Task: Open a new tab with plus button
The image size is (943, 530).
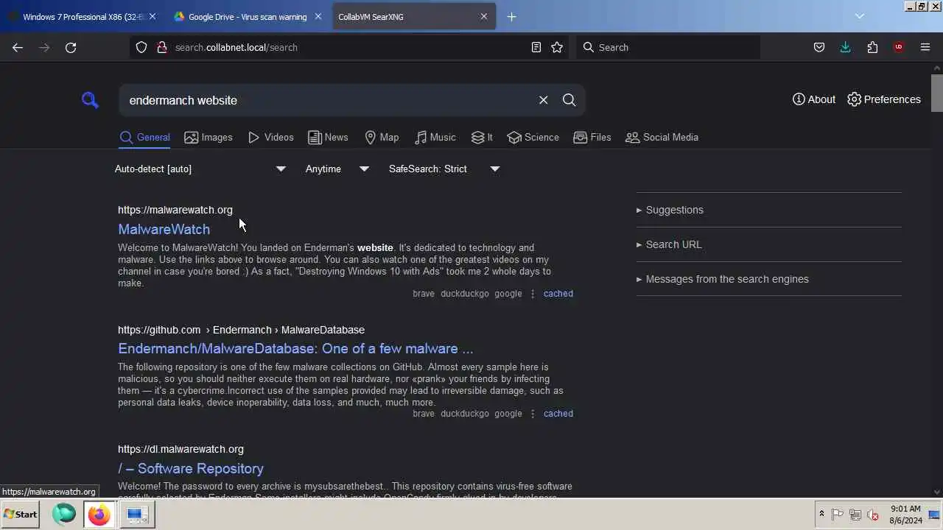Action: point(511,16)
